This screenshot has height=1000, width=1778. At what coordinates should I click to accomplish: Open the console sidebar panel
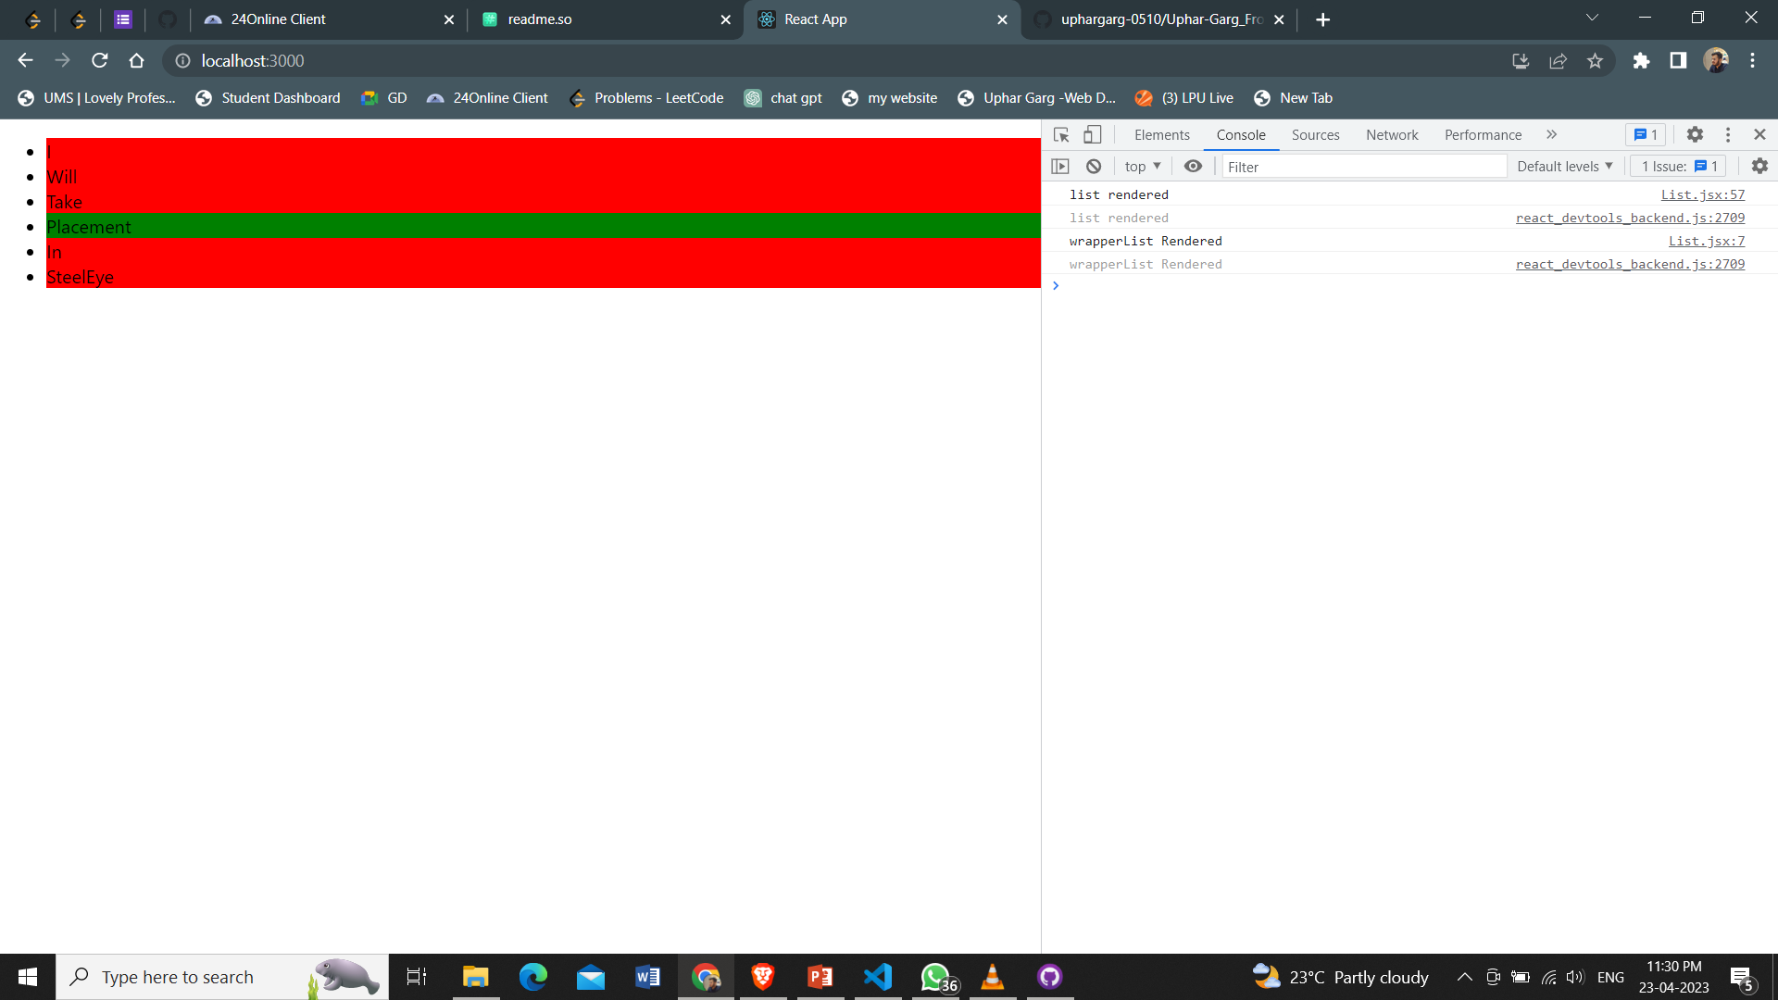(x=1061, y=166)
